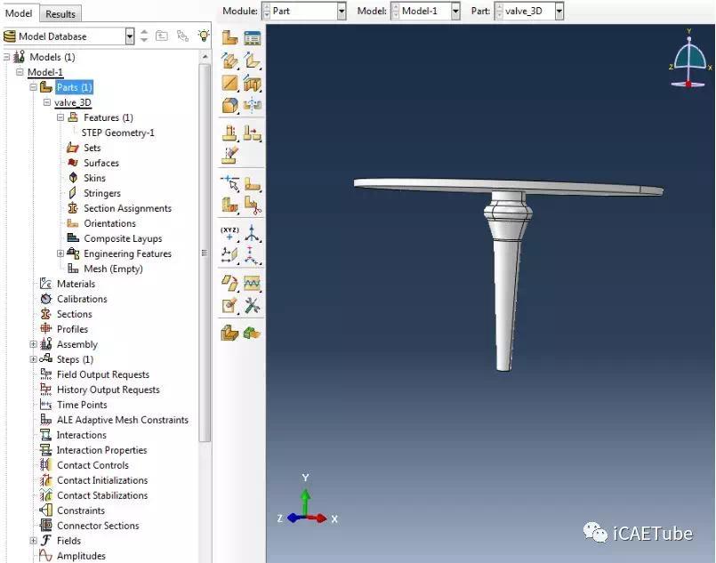Select the Skins item

click(x=94, y=178)
